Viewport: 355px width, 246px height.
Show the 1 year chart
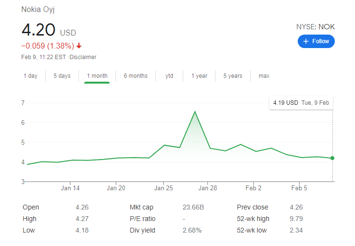click(199, 76)
